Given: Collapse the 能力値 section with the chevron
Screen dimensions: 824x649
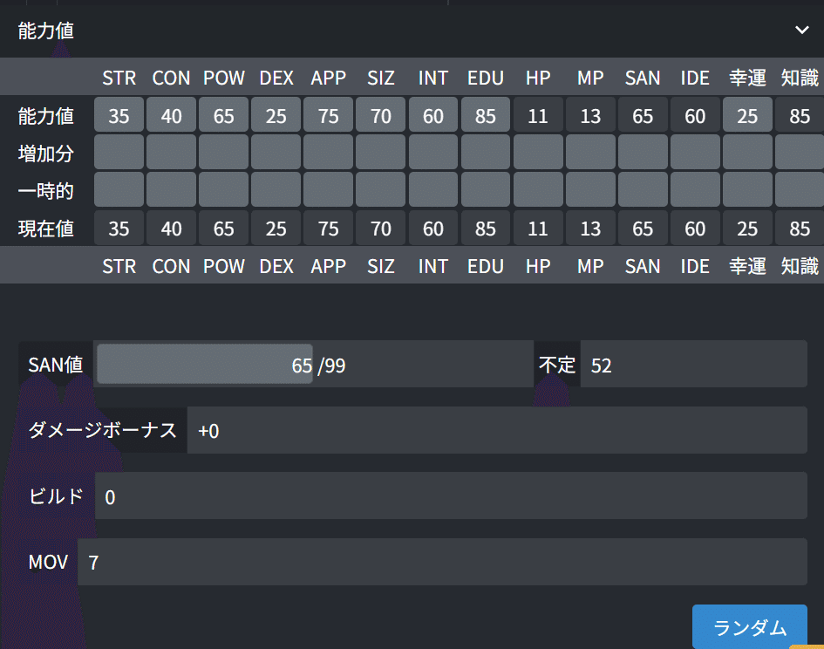Looking at the screenshot, I should [802, 29].
